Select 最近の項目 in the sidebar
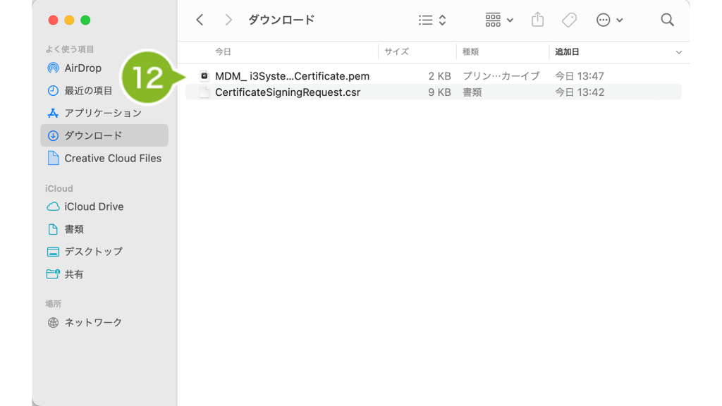Screen dimensions: 722x406 coord(88,91)
